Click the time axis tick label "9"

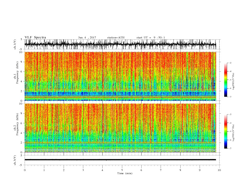[x=200, y=170]
